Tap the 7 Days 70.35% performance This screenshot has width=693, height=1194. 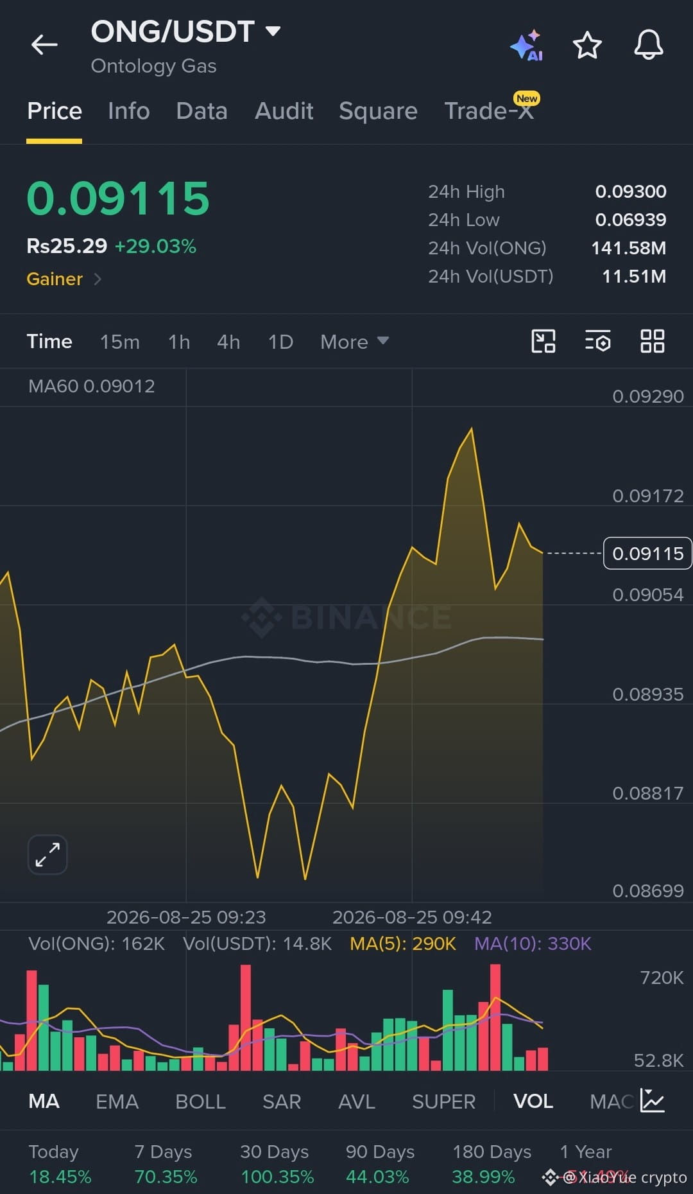166,1164
